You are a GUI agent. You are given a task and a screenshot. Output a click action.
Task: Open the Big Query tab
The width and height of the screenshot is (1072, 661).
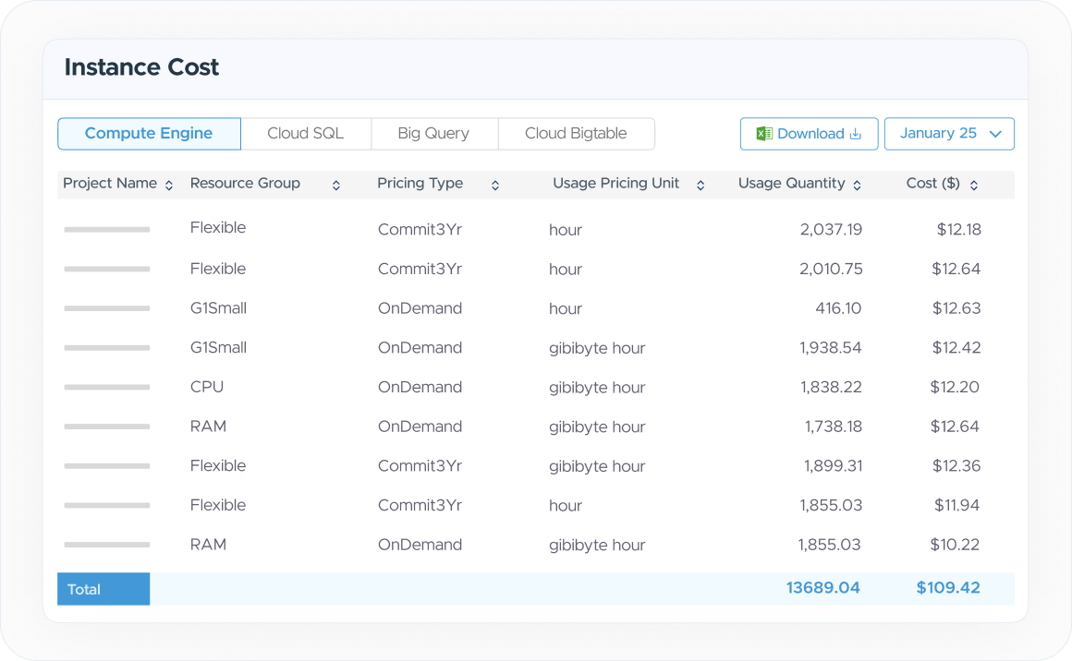point(434,134)
